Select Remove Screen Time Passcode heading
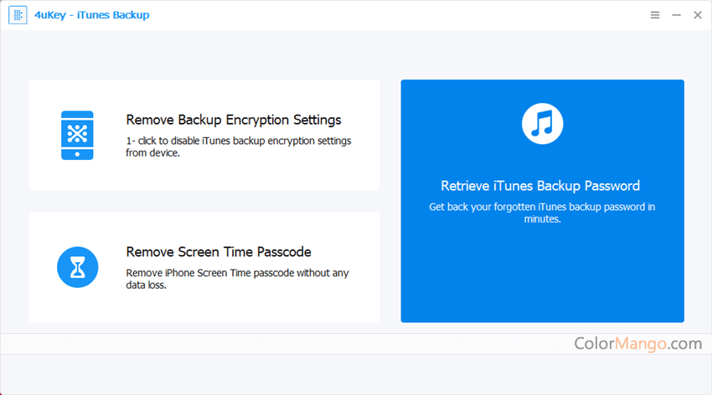The image size is (712, 395). [x=219, y=252]
